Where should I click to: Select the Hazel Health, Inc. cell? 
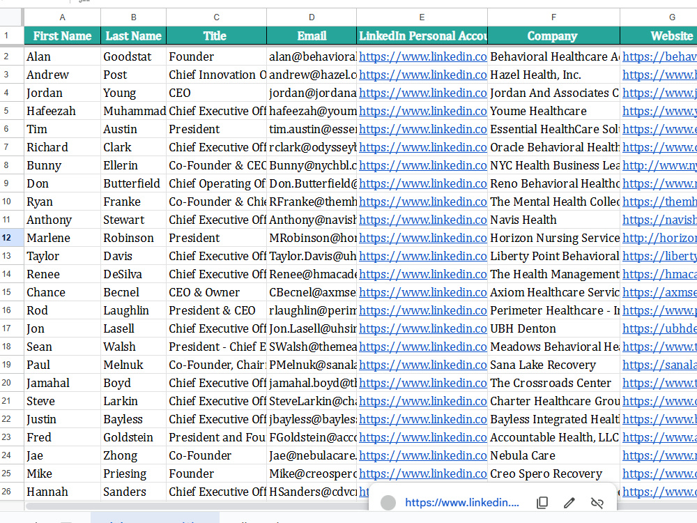(x=553, y=75)
